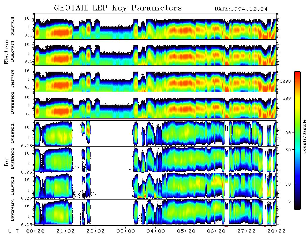Click the '100' color bar tick label
Screen dimensions: 306x236
287,133
